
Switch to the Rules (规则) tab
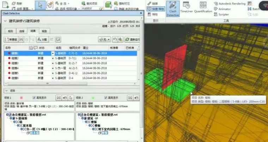10,31
